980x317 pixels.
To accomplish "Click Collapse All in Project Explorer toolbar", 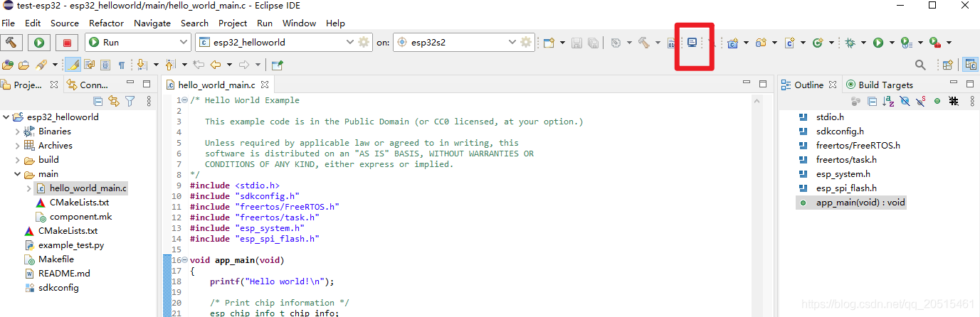I will [98, 102].
